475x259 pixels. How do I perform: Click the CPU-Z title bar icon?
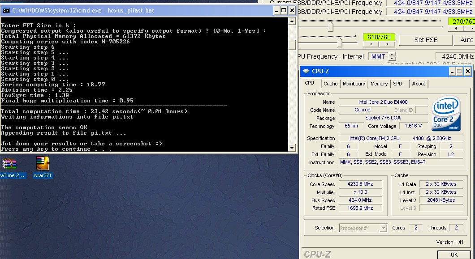click(x=306, y=72)
